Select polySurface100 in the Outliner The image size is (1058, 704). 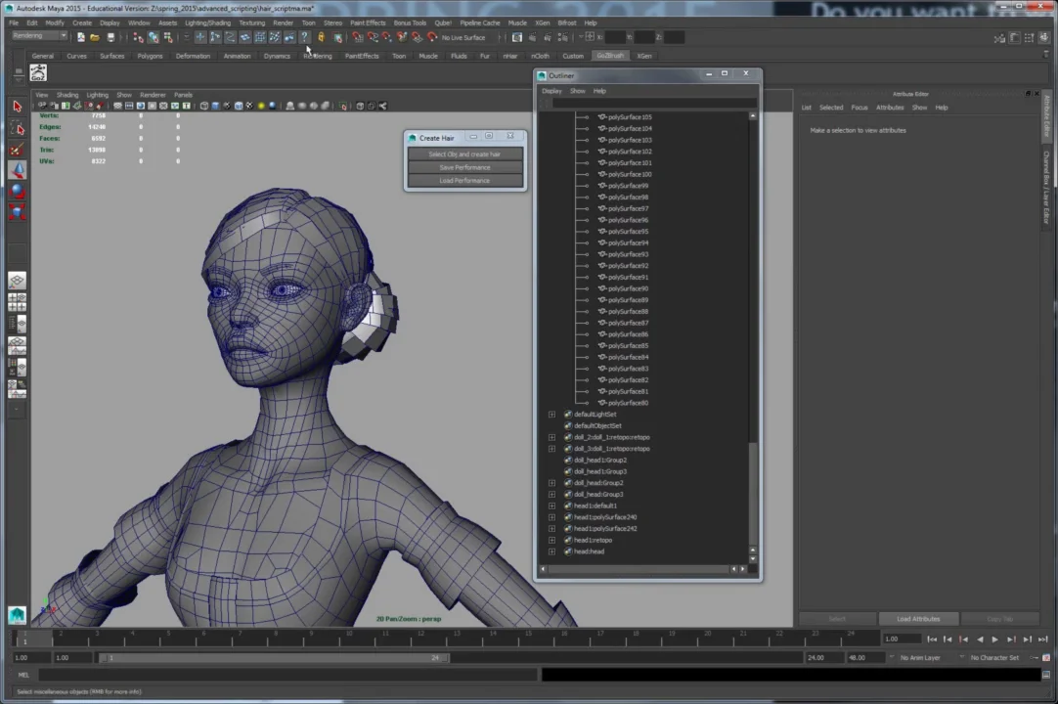[x=630, y=174]
